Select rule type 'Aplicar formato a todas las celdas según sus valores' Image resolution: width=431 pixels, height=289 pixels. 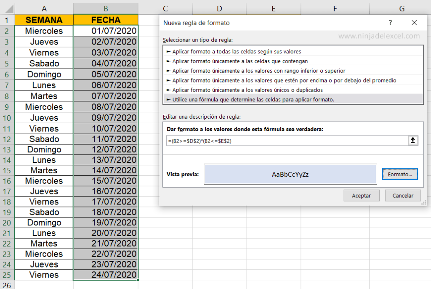tap(293, 51)
